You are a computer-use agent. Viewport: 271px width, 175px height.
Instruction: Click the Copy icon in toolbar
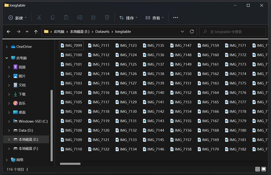pyautogui.click(x=53, y=17)
